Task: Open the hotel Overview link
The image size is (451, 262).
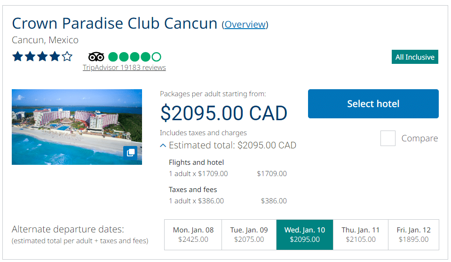Action: [245, 24]
